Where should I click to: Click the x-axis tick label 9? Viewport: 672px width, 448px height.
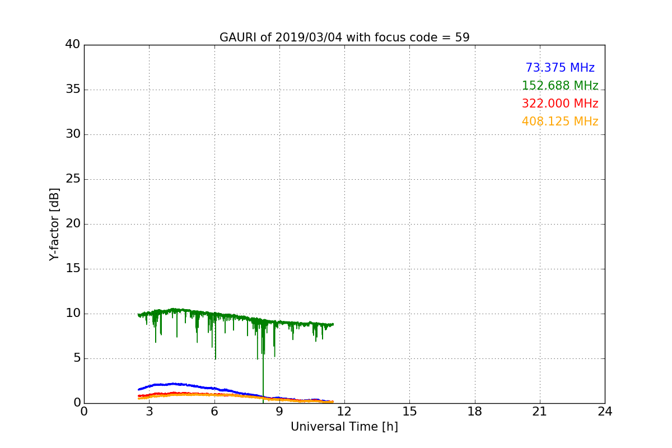(x=279, y=412)
